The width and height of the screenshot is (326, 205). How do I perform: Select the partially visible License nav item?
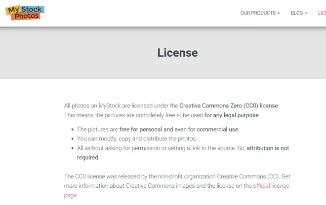click(x=322, y=13)
